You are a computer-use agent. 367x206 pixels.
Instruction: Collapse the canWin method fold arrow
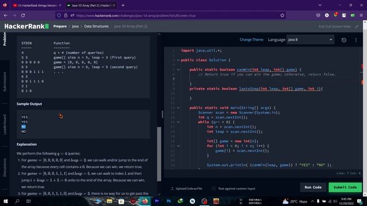(178, 70)
